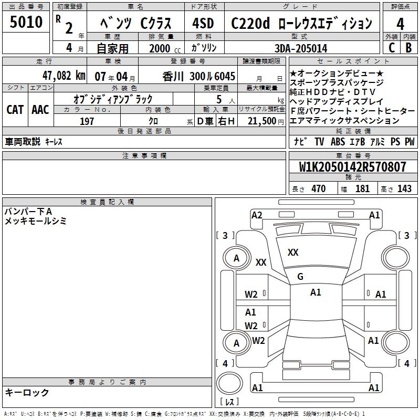This screenshot has height=420, width=420.
Task: Click the door type value "4SD"
Action: [203, 23]
